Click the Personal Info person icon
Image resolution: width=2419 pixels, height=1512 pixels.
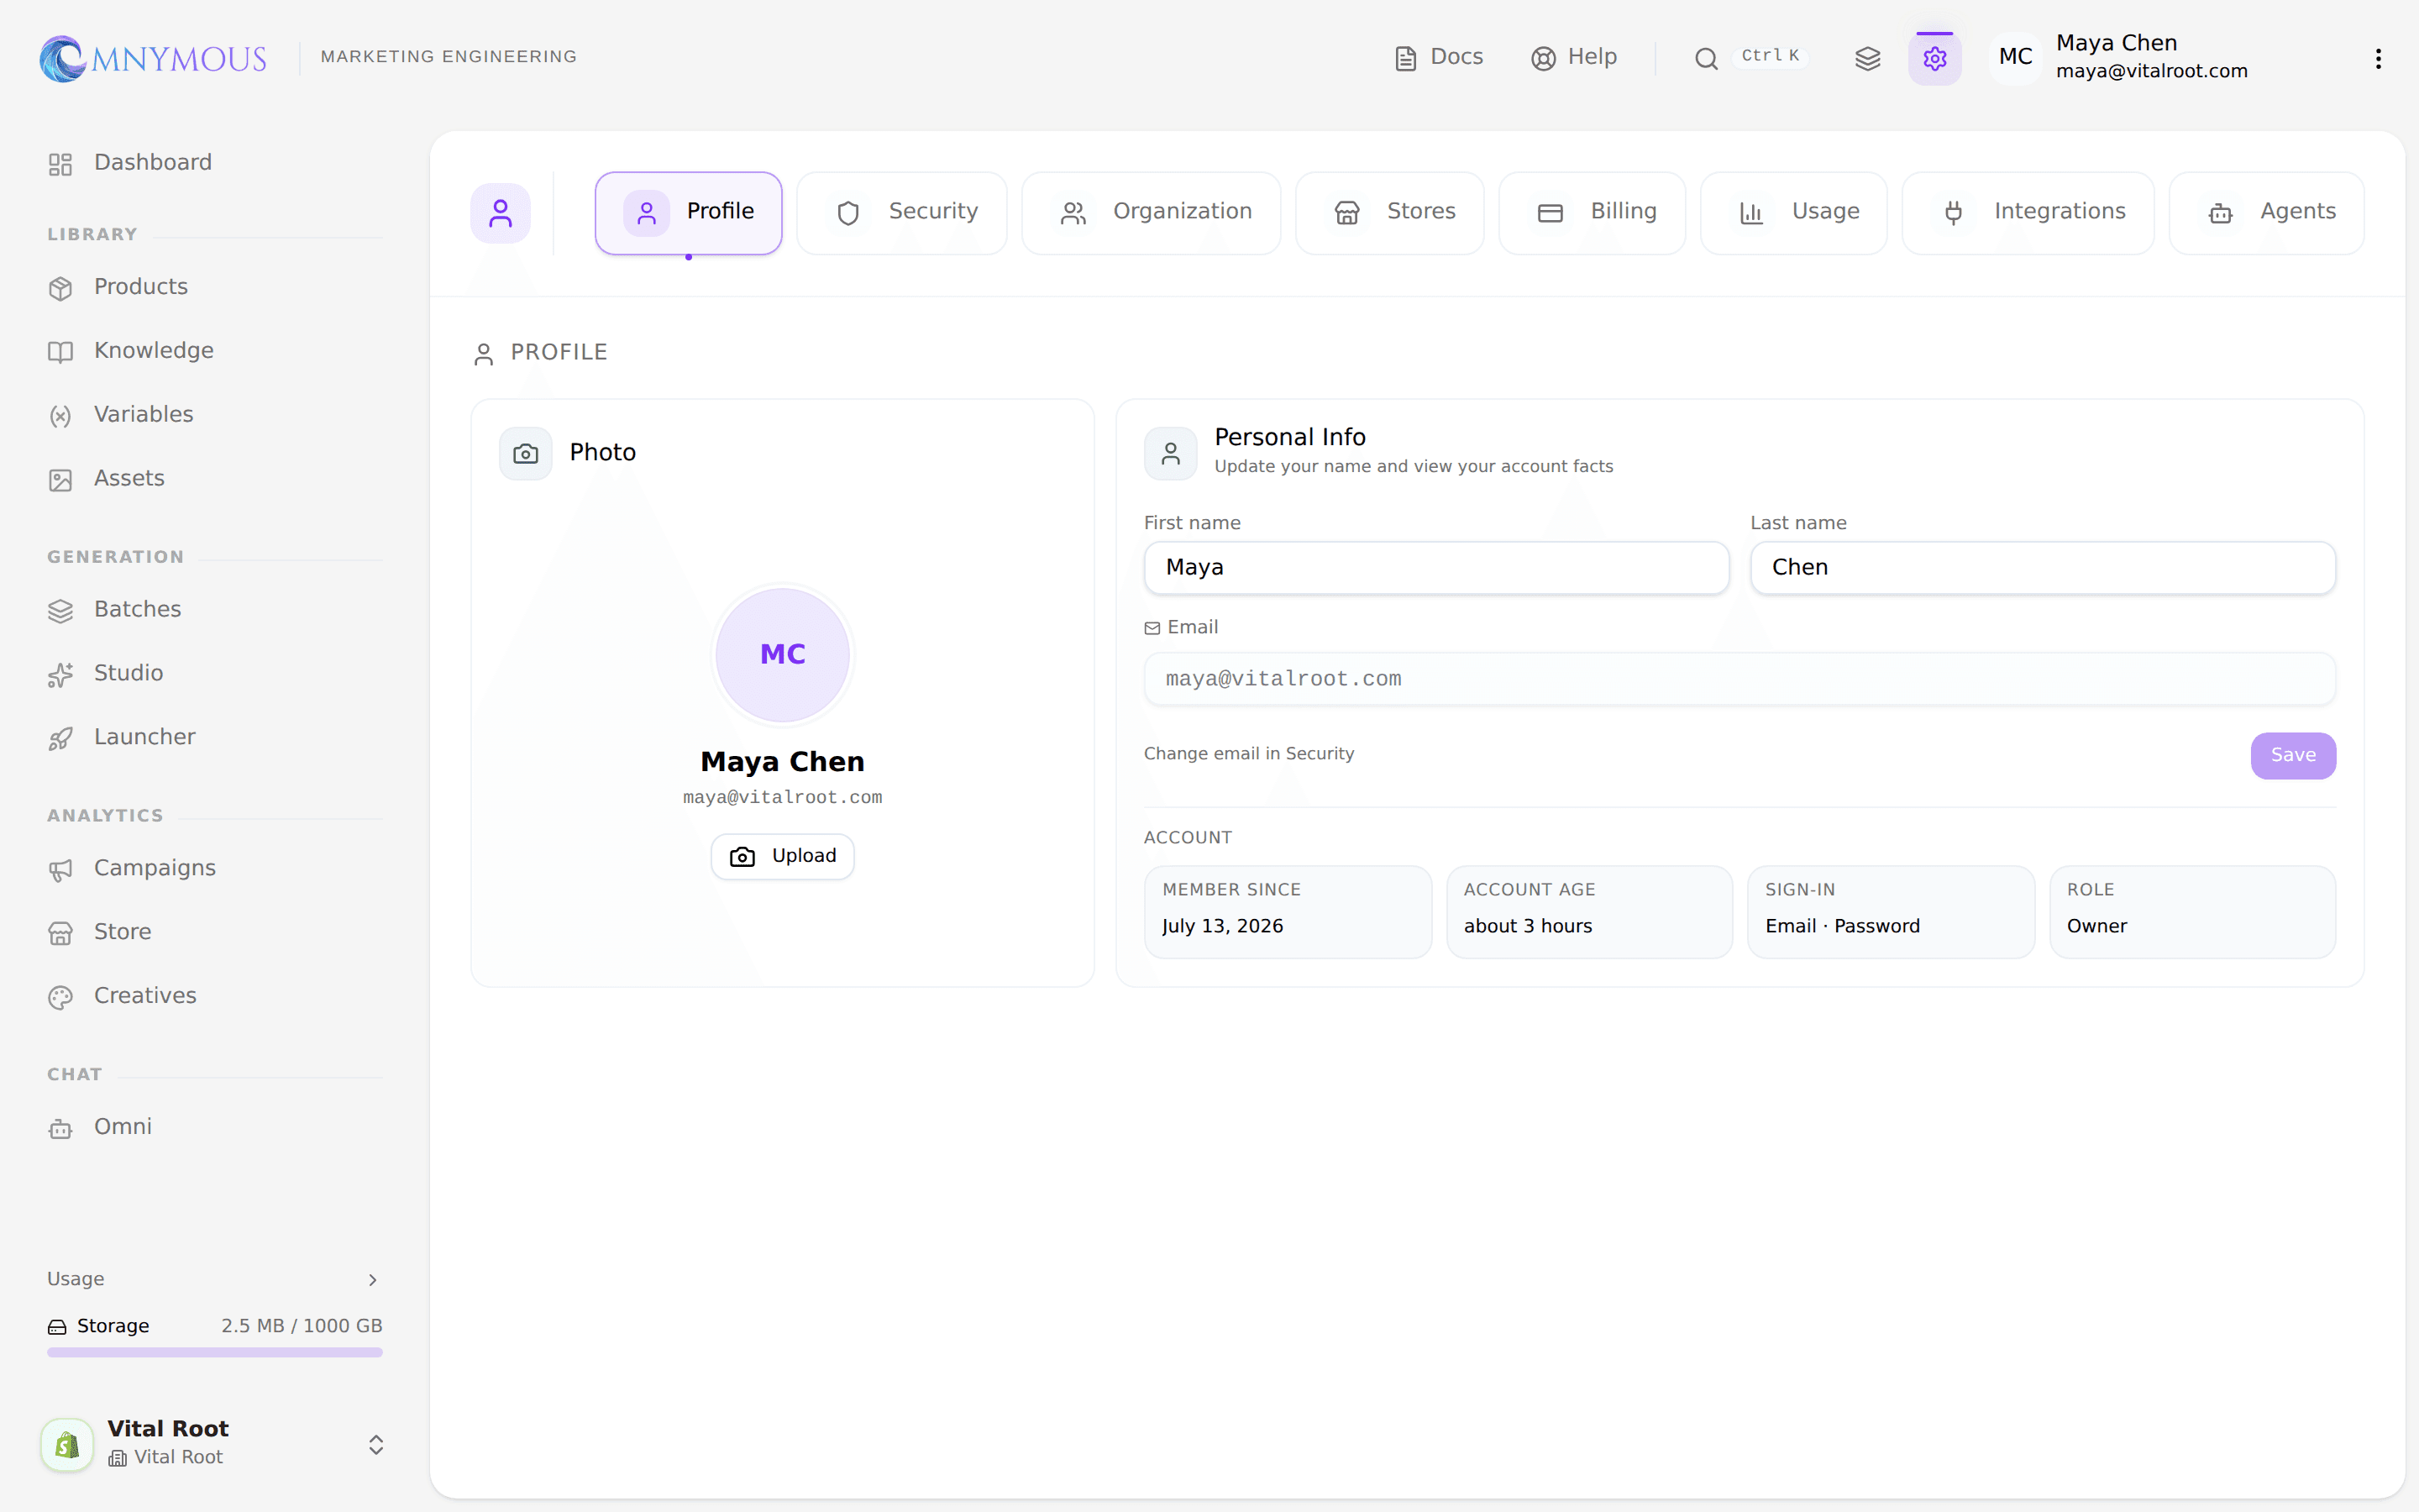point(1171,454)
